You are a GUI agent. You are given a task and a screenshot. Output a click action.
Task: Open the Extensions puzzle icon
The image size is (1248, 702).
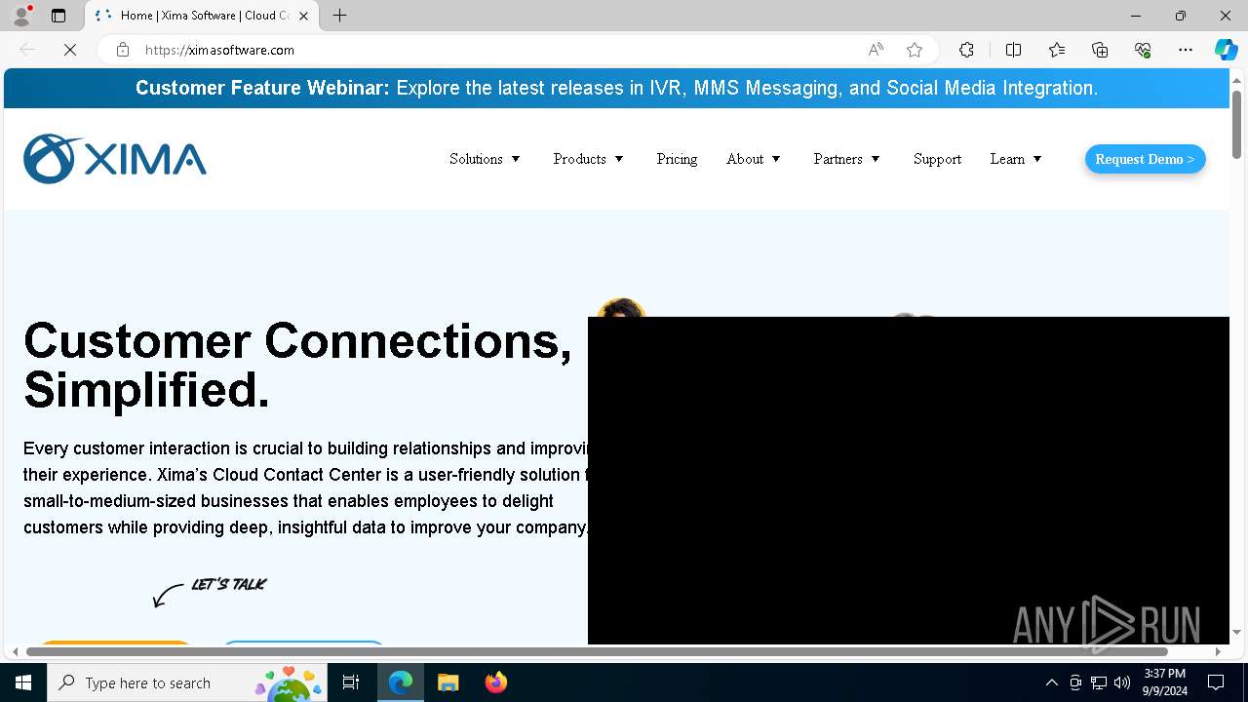(x=966, y=50)
